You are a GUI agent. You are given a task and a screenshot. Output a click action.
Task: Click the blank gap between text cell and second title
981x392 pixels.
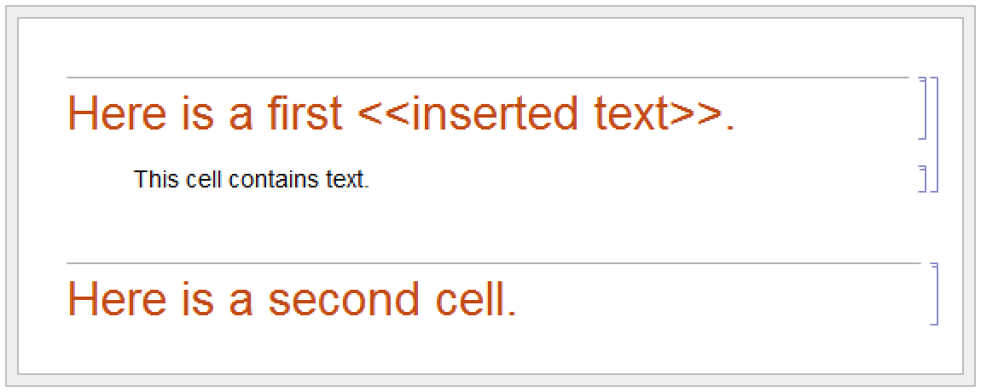pos(486,227)
